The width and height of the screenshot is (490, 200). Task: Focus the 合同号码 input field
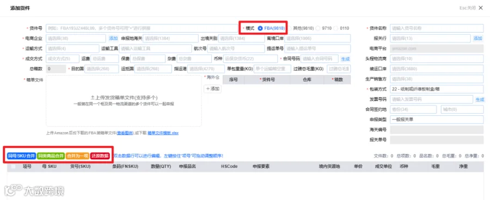[x=320, y=59]
